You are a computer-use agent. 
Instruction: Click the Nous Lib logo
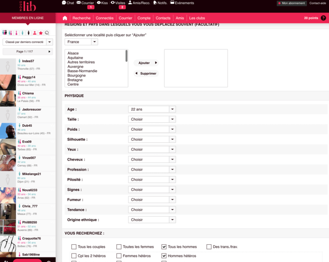pos(28,6)
